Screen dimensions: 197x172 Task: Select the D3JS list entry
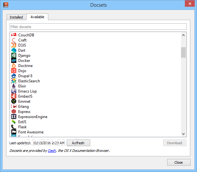point(22,45)
